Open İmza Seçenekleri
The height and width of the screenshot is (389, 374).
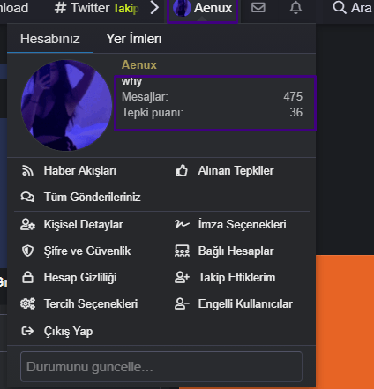(242, 225)
